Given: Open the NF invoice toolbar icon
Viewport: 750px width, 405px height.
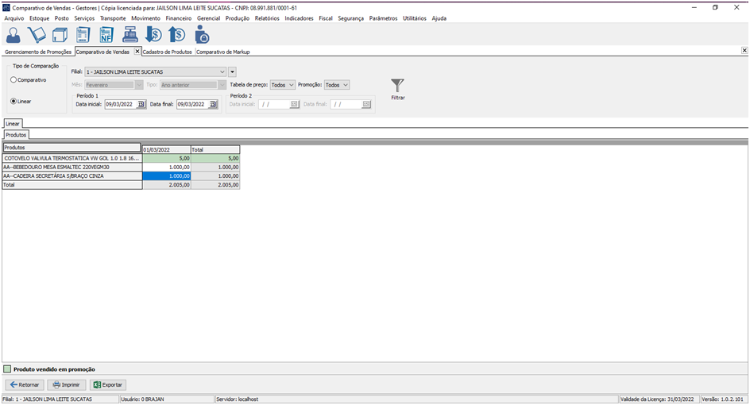Looking at the screenshot, I should 106,35.
